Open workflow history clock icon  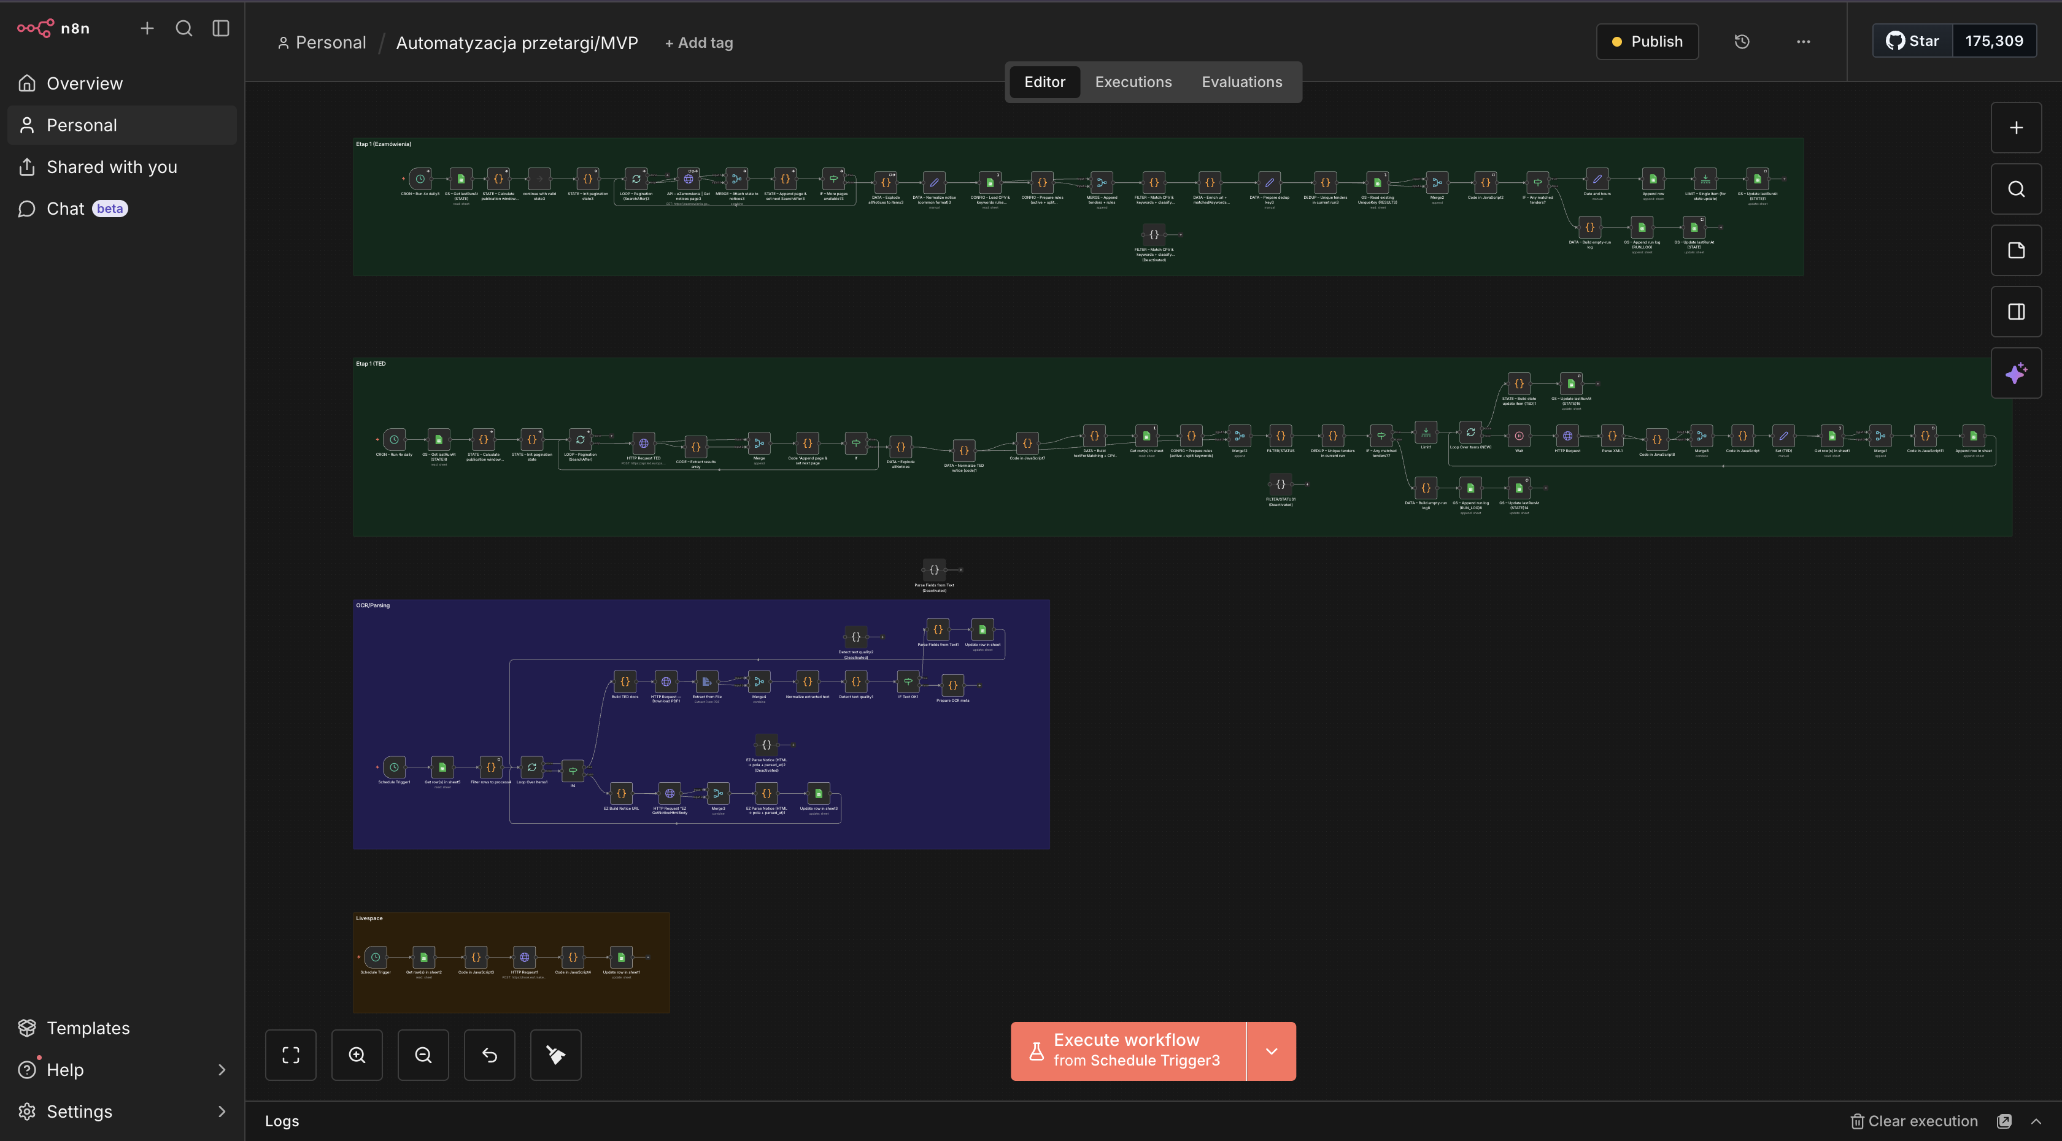click(x=1741, y=42)
